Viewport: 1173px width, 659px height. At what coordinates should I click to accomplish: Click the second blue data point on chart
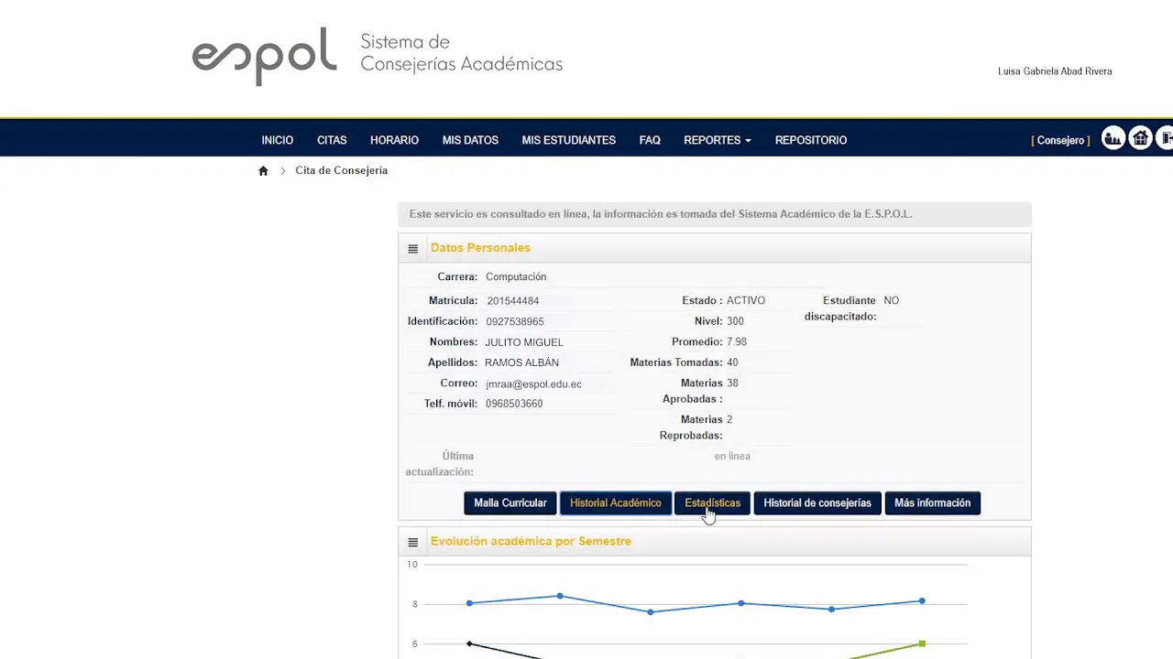(x=560, y=596)
